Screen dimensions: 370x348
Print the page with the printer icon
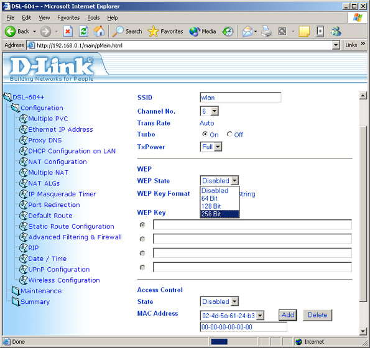[x=266, y=31]
